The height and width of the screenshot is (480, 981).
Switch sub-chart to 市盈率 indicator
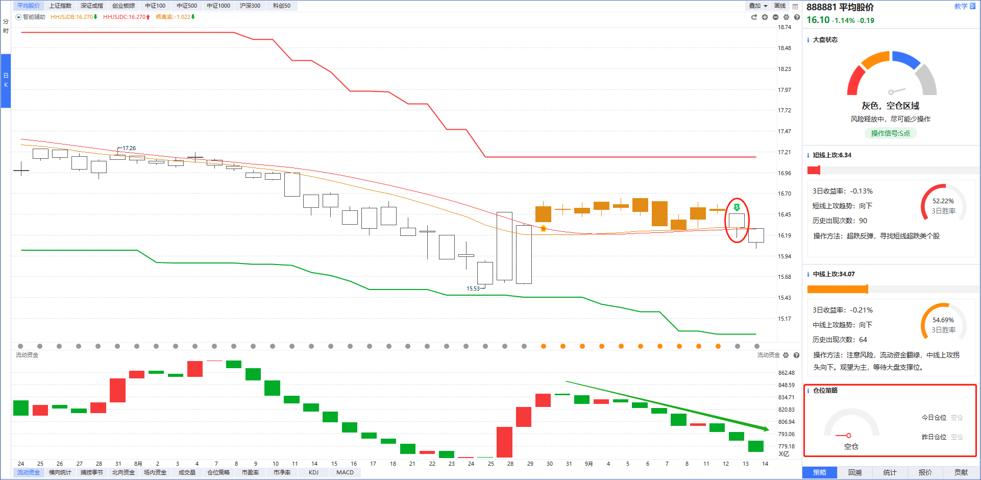click(x=250, y=472)
